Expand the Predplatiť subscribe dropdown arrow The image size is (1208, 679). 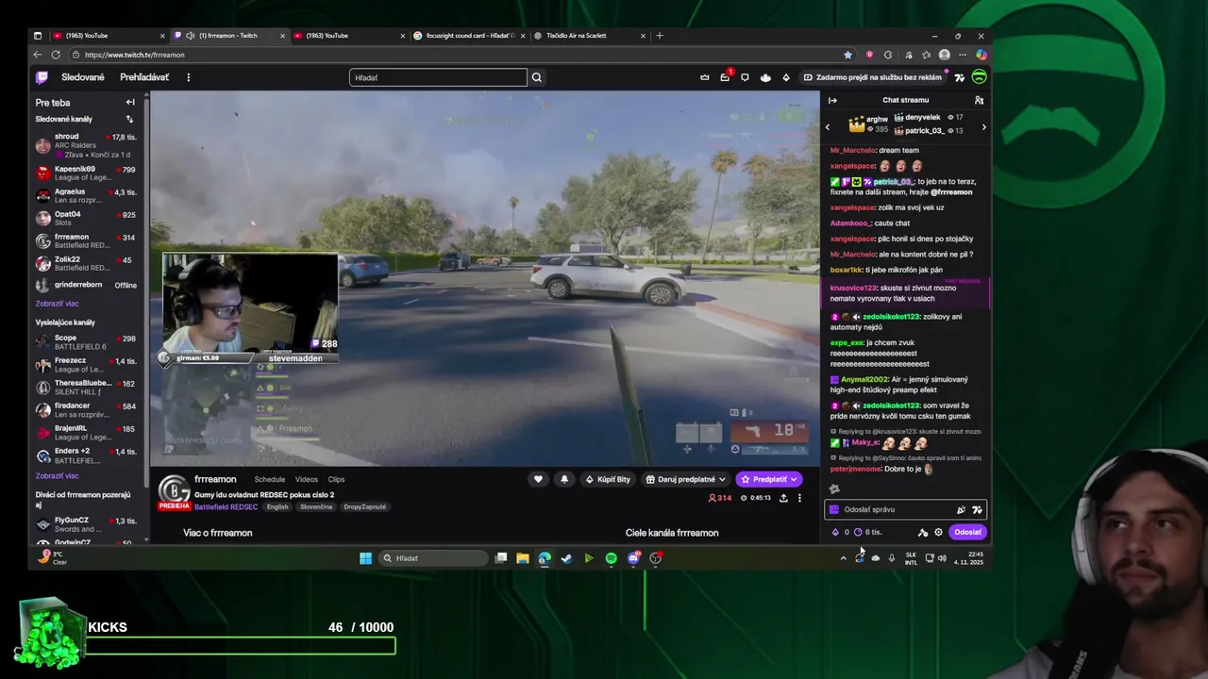tap(794, 479)
